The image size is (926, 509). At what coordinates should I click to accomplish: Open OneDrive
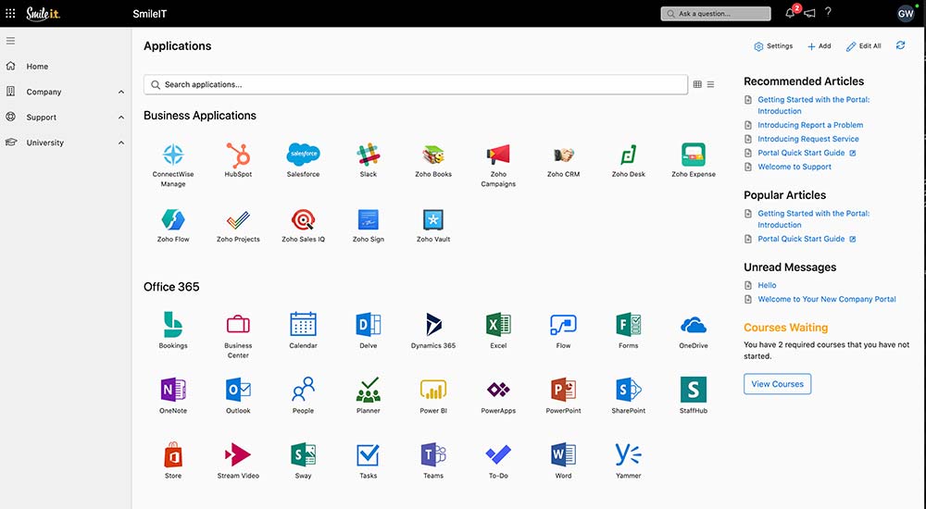(694, 325)
